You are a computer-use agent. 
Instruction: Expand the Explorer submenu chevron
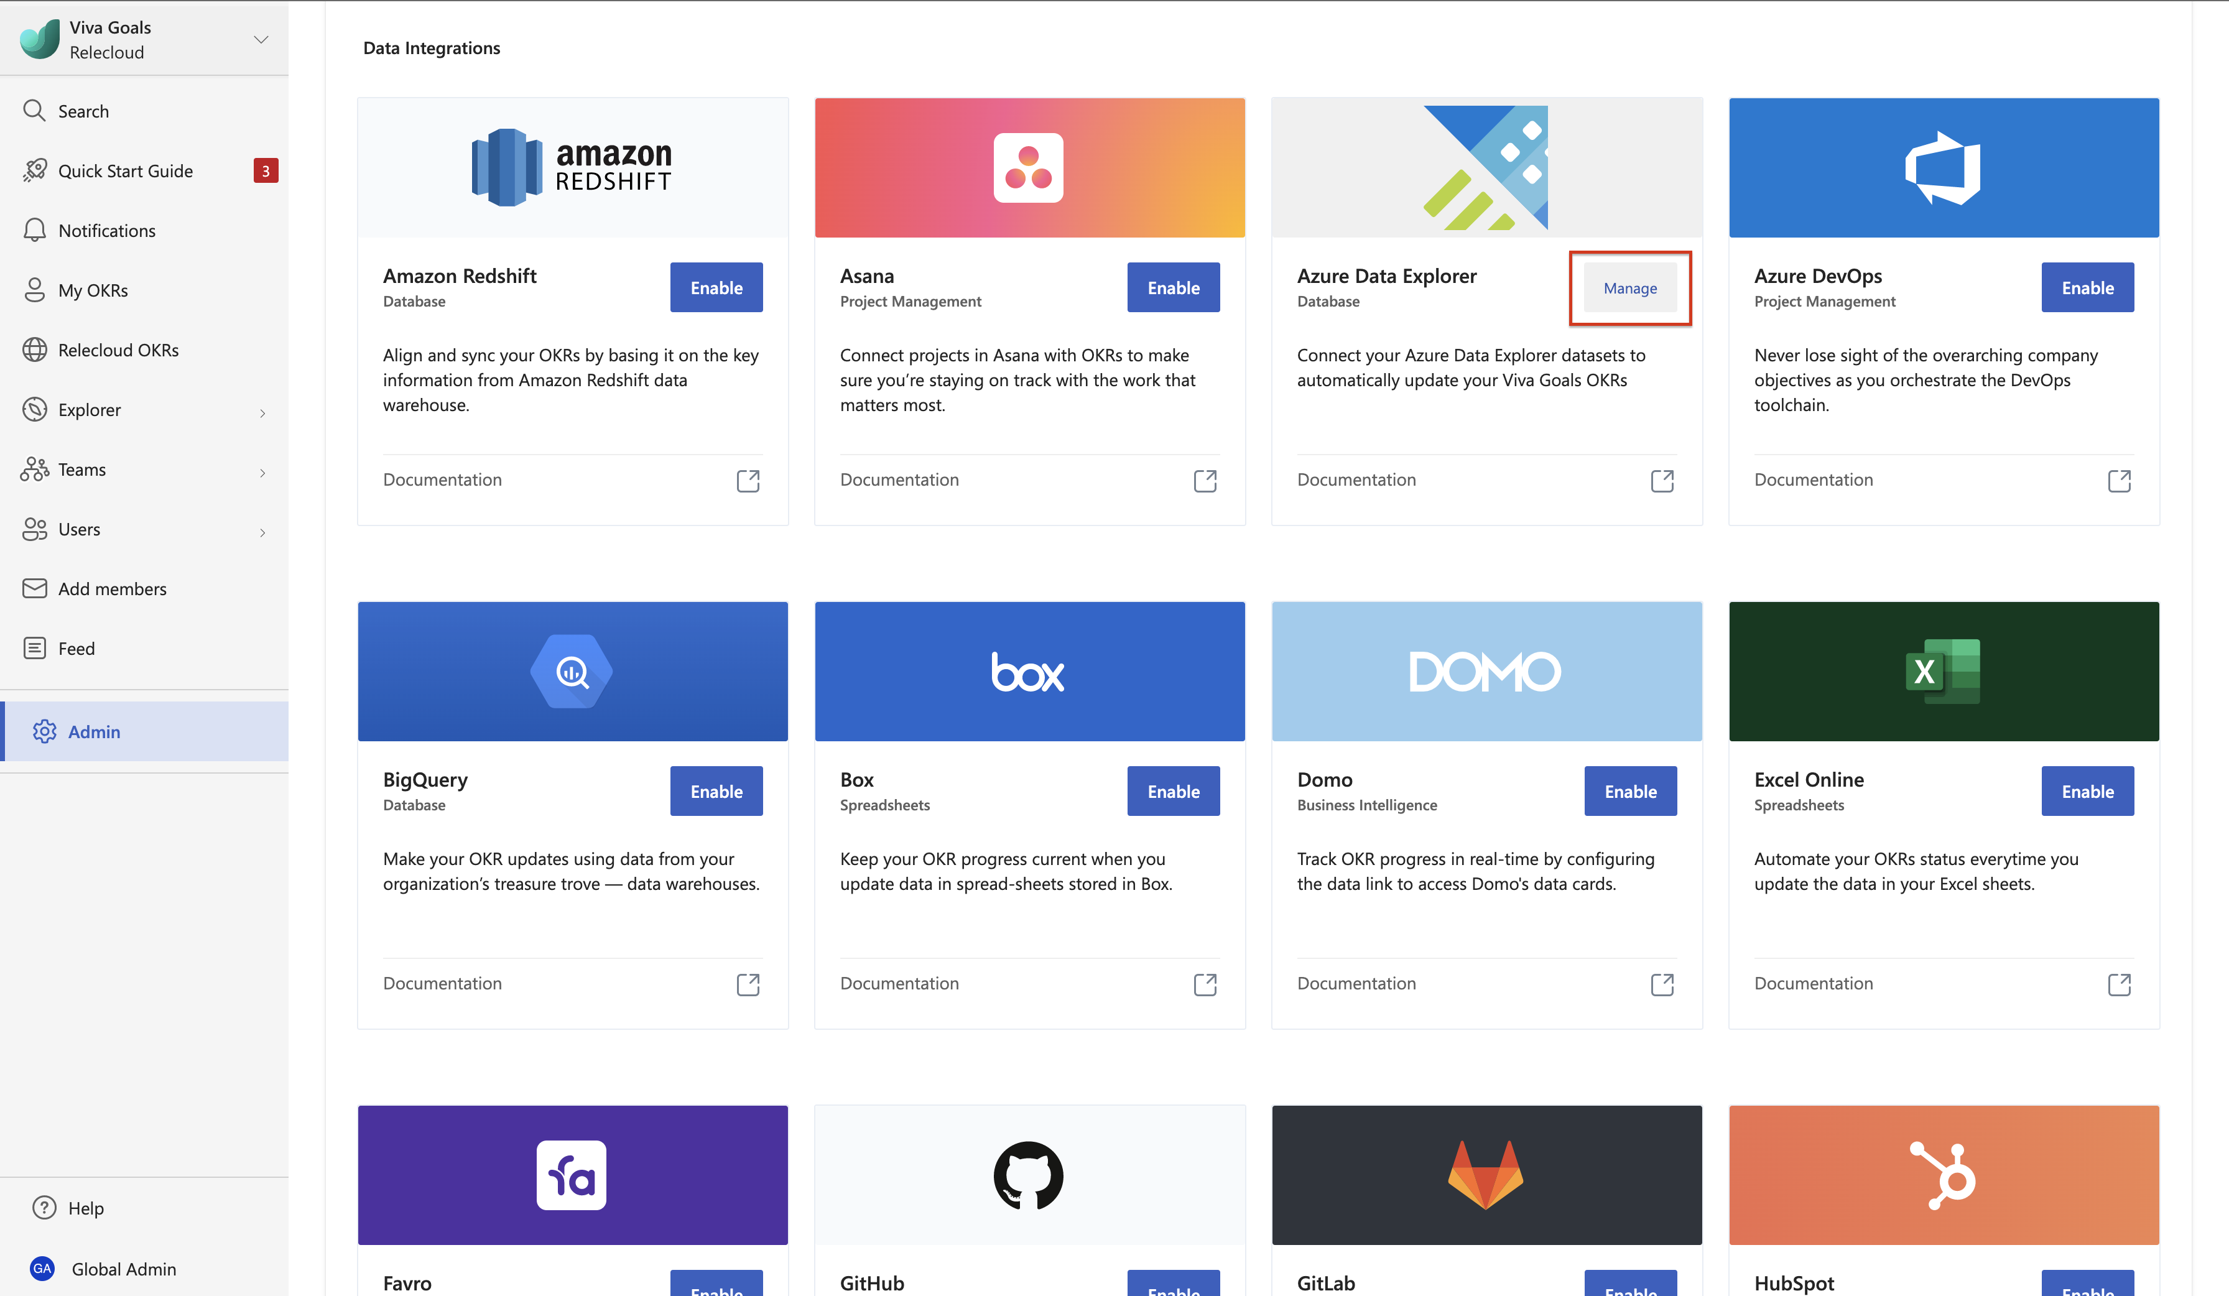262,412
